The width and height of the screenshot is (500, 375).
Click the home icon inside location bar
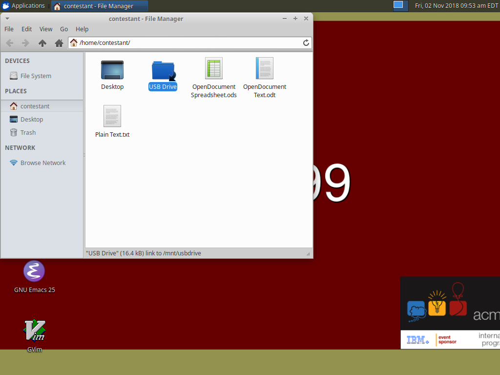(x=74, y=42)
